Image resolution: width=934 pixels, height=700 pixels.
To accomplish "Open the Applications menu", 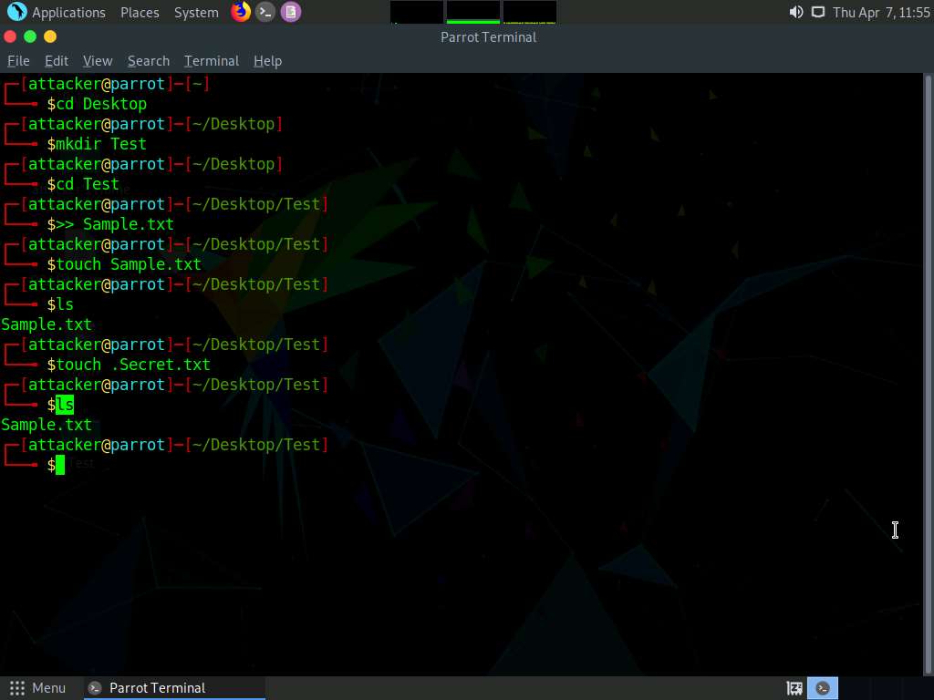I will point(68,13).
